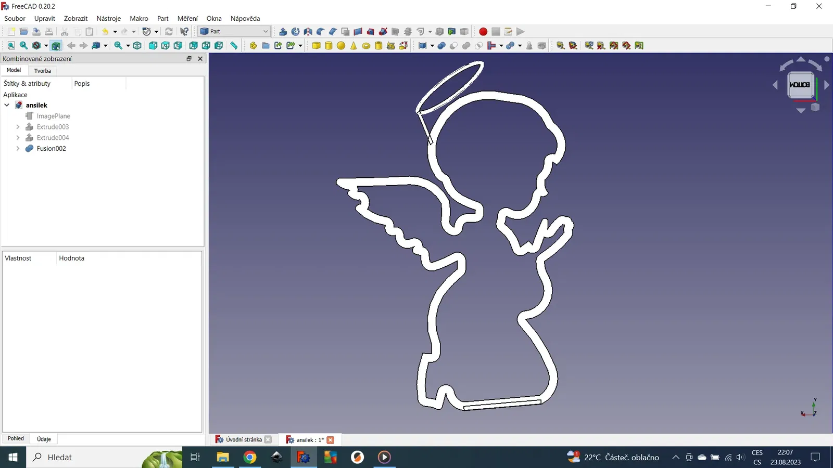The height and width of the screenshot is (468, 833).
Task: Select the measure distance ruler tool
Action: (x=234, y=46)
